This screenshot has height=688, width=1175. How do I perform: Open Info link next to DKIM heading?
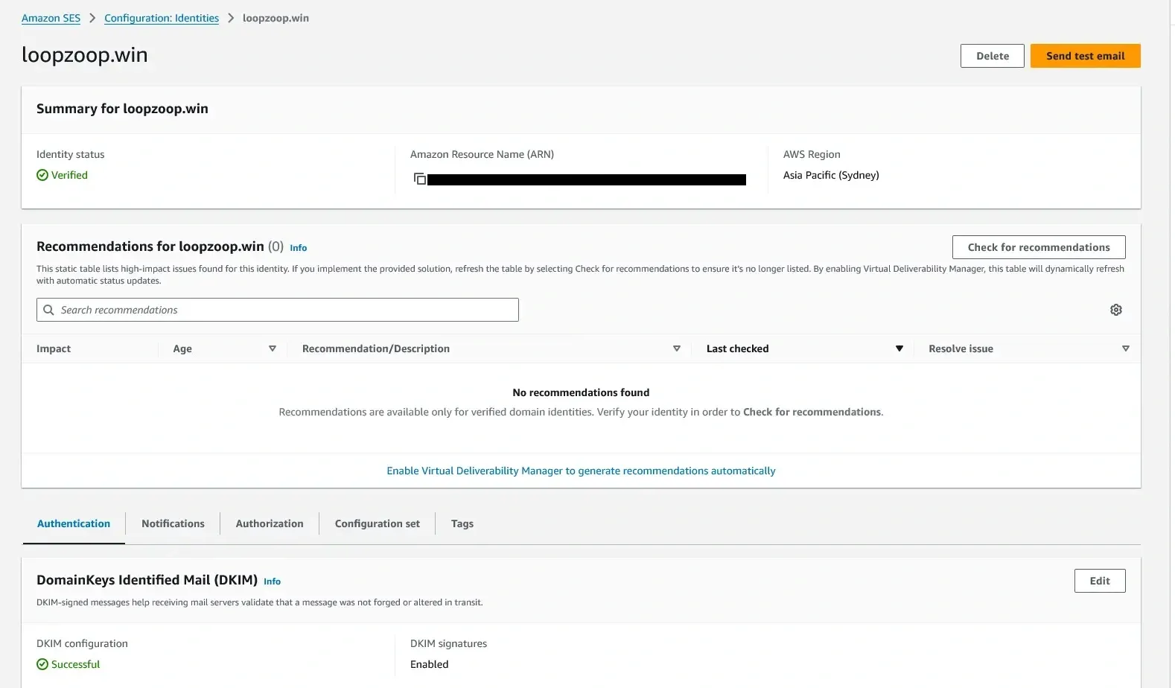click(x=273, y=582)
